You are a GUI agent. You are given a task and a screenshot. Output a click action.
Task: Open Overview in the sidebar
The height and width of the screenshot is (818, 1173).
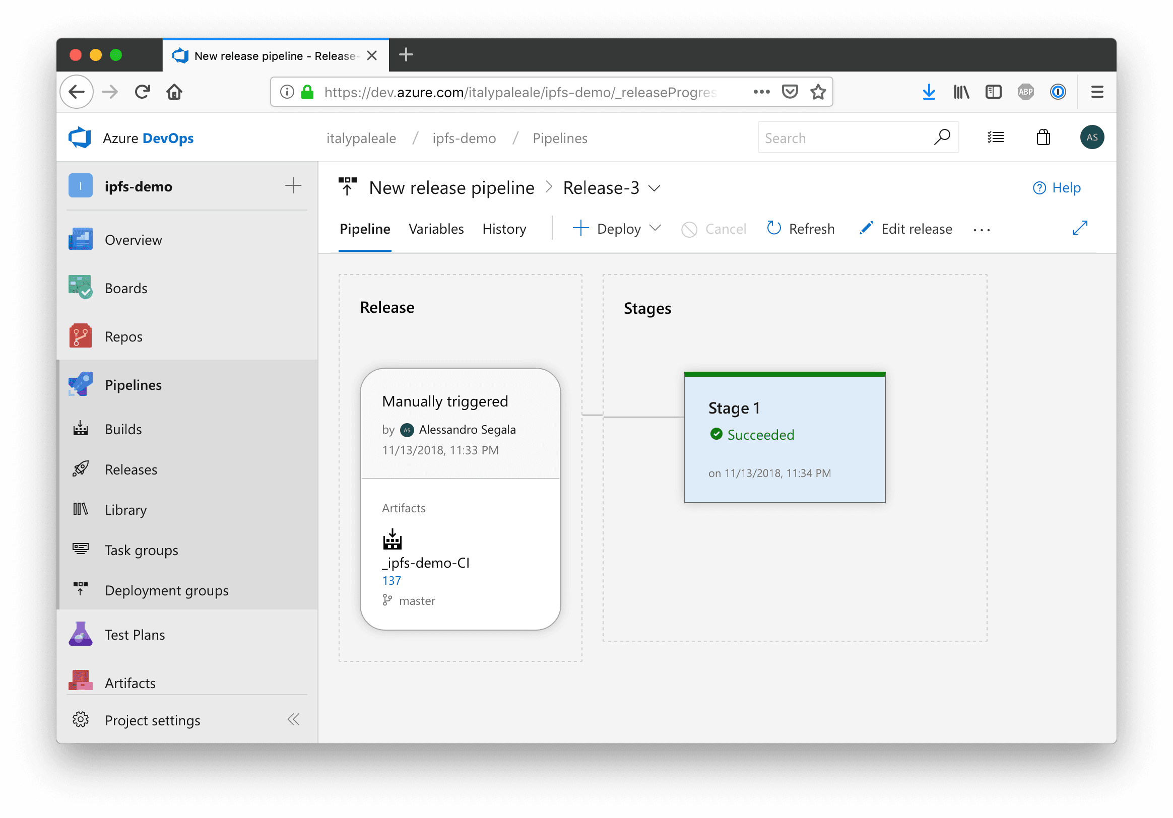pyautogui.click(x=187, y=239)
